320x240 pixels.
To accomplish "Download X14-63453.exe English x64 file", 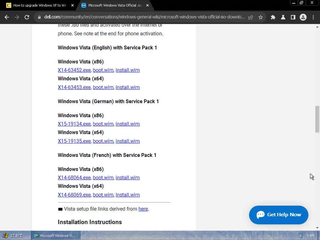I will coord(74,87).
